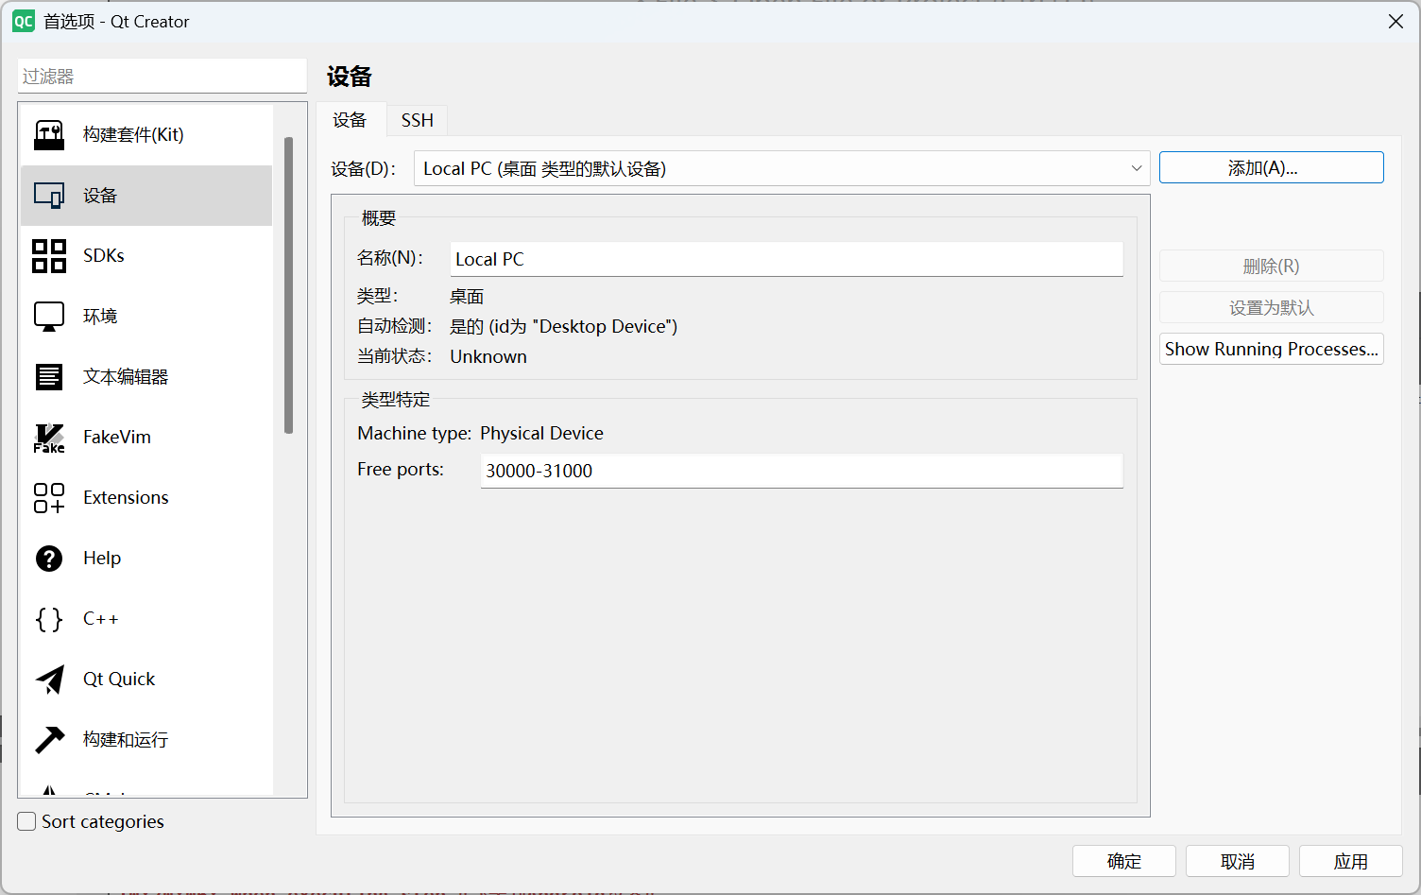Open the Extensions category icon

[49, 498]
